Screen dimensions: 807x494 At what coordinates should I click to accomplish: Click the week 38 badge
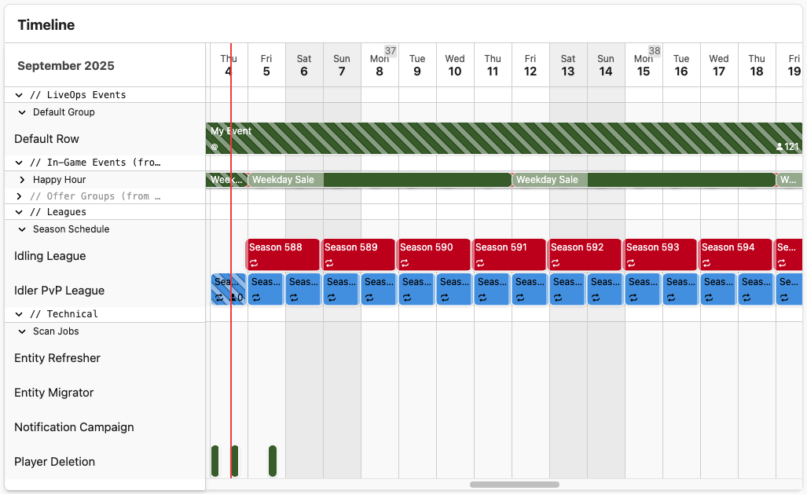(x=654, y=50)
